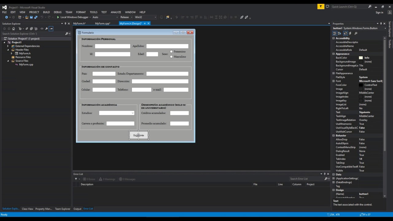This screenshot has height=221, width=393.
Task: Click Properties page icon in Properties panel
Action: click(x=345, y=33)
